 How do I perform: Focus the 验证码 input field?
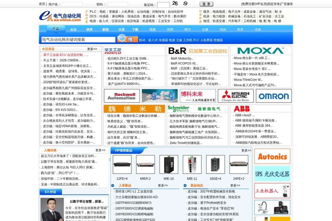tap(164, 5)
